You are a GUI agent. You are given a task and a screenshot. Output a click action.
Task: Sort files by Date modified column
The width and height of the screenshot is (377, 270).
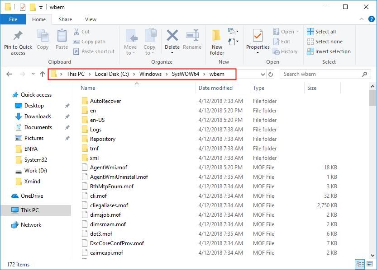[x=215, y=88]
